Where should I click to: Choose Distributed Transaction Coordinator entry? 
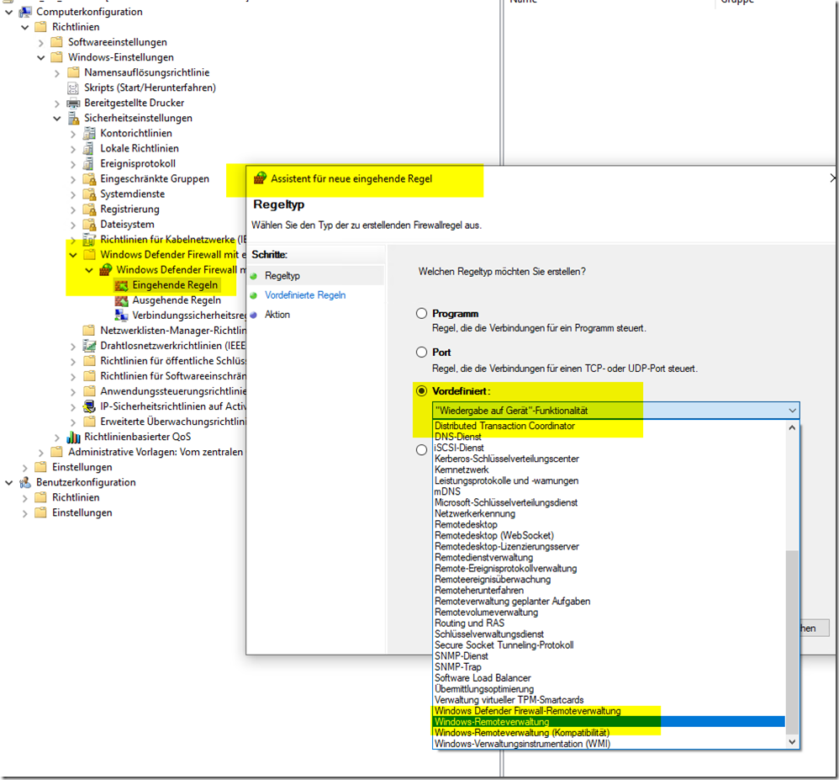pyautogui.click(x=609, y=426)
